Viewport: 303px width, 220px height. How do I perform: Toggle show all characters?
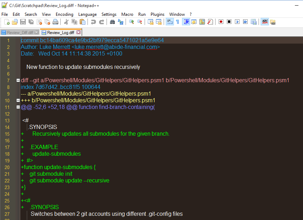(x=177, y=22)
